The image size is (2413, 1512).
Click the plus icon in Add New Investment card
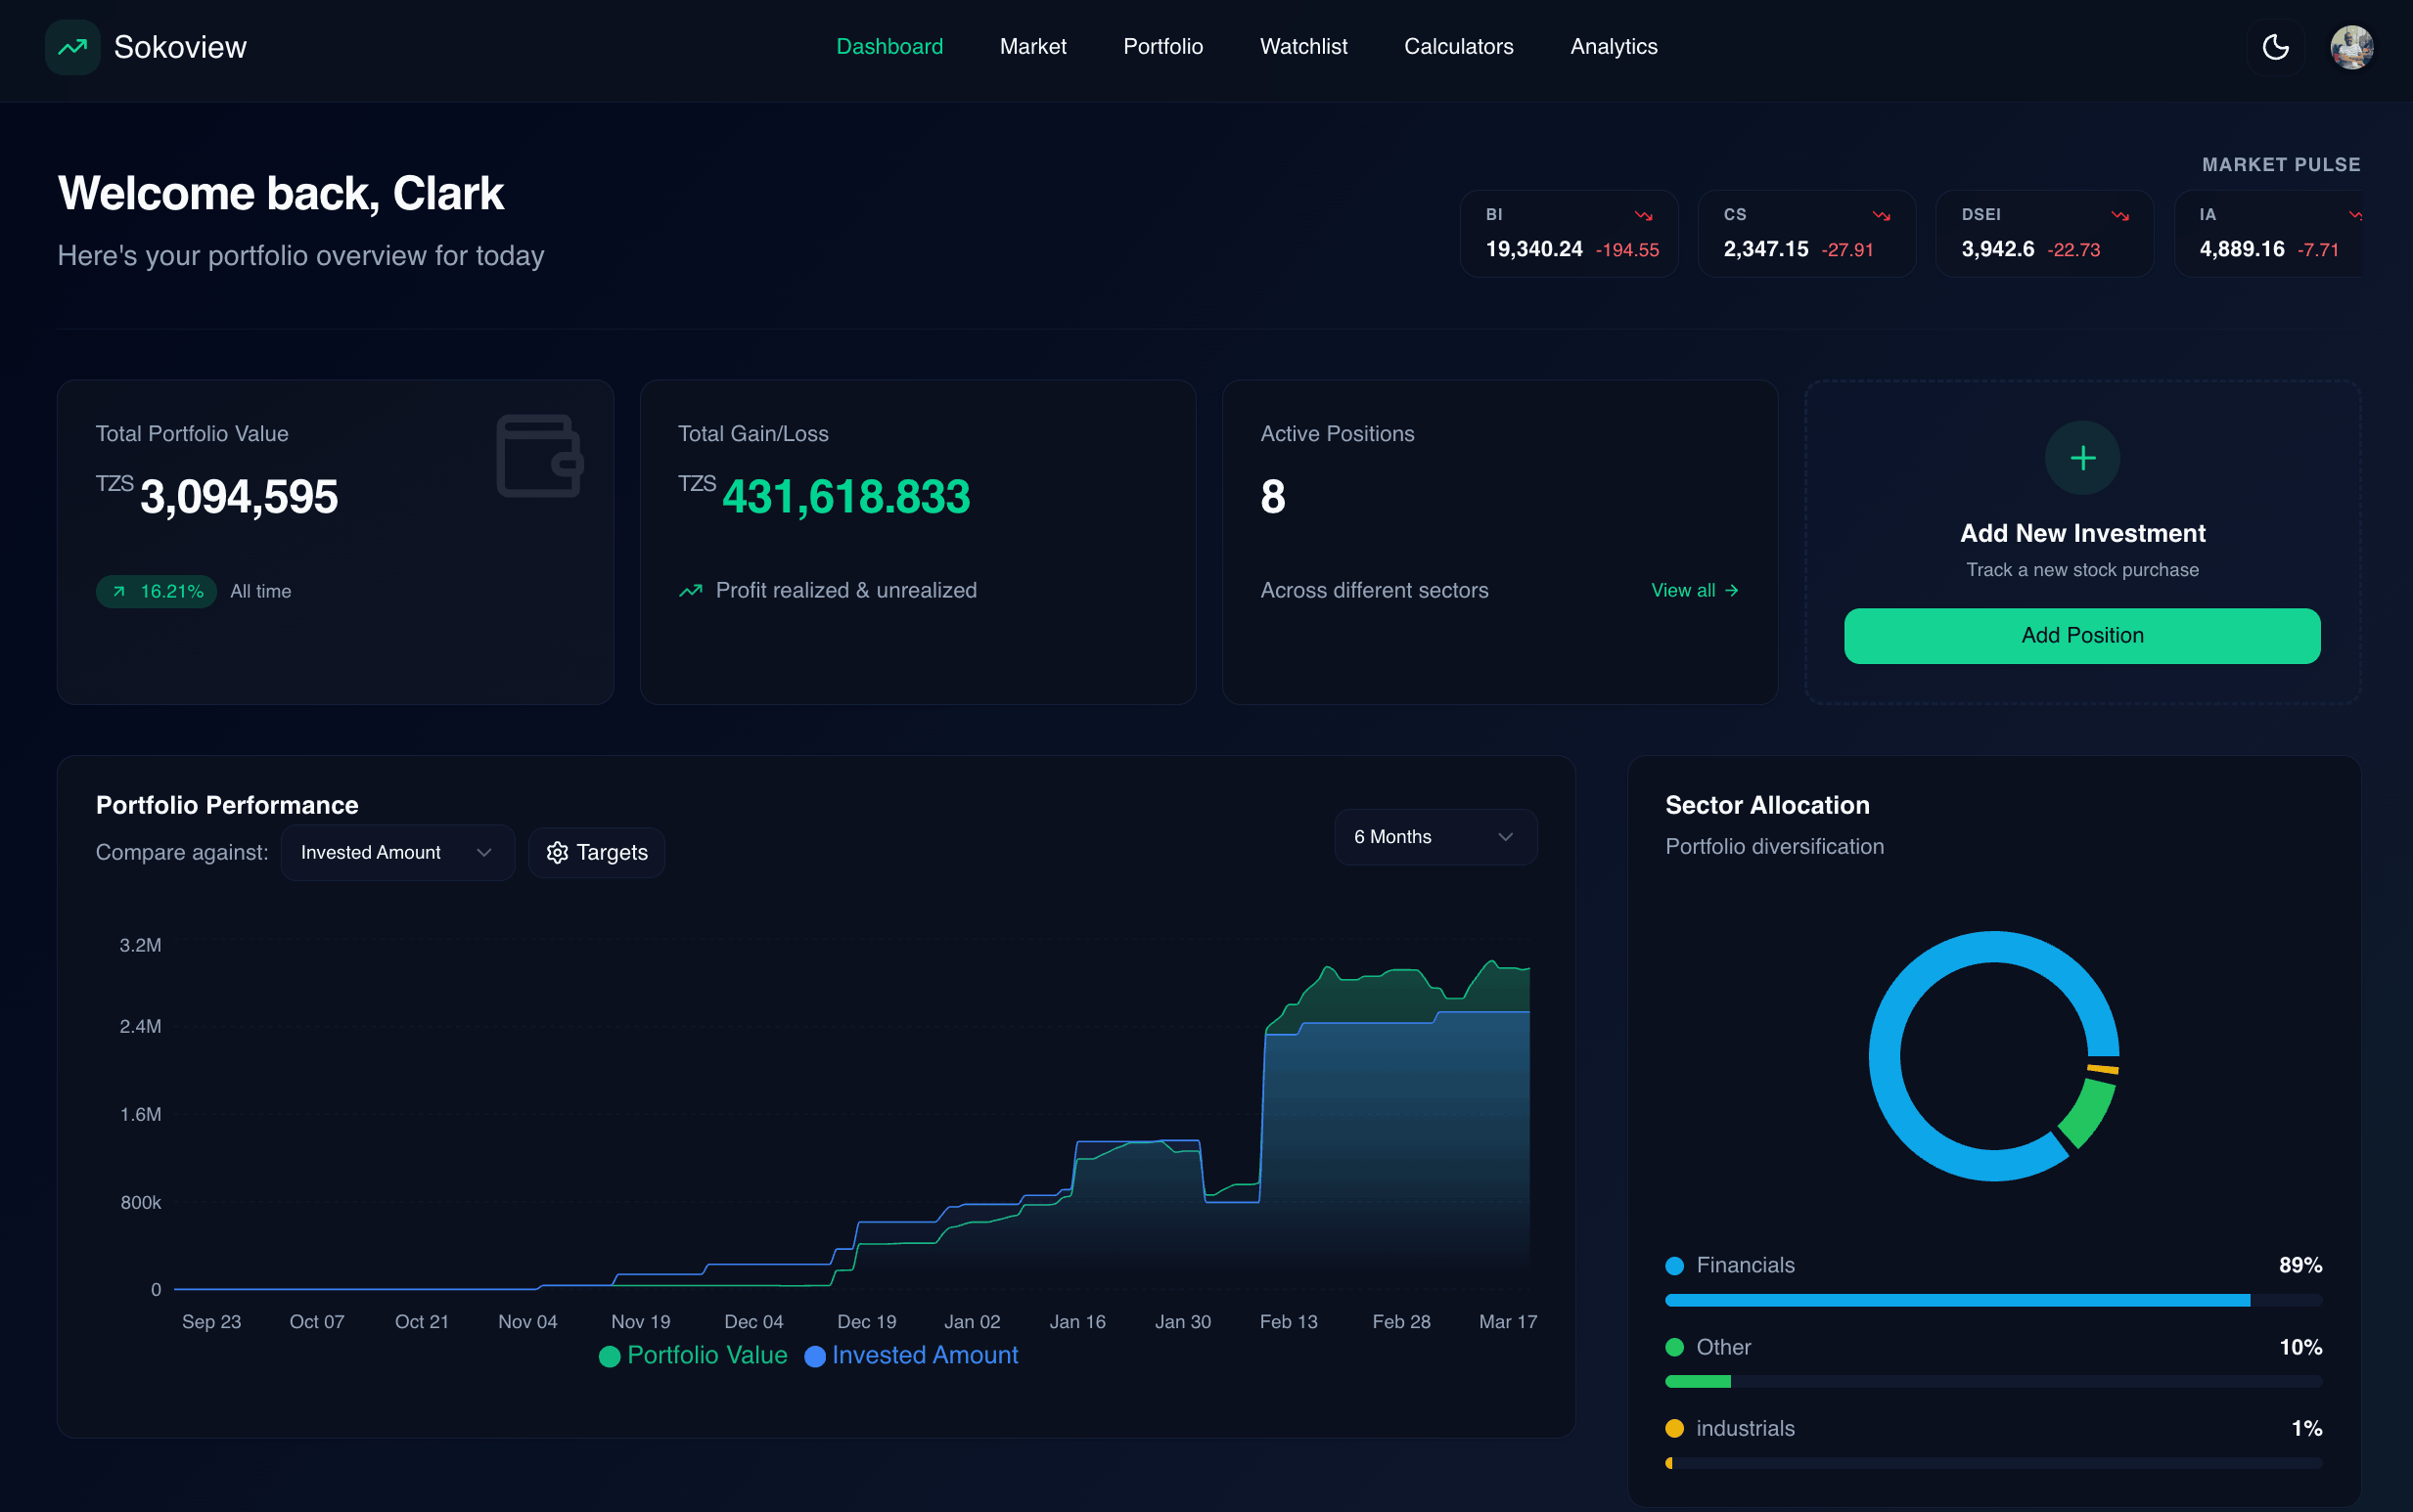point(2083,457)
